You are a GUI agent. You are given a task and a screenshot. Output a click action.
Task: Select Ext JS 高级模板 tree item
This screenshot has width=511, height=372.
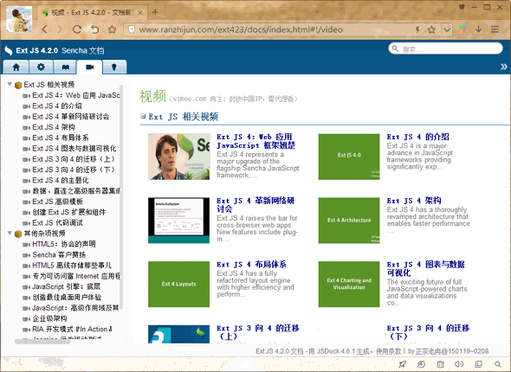tap(57, 202)
